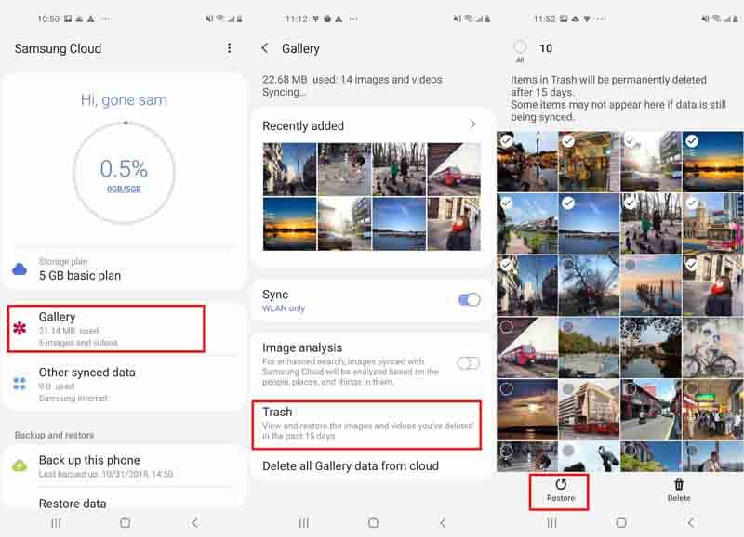Screen dimensions: 744x537
Task: Tap the Back up this phone option
Action: coord(89,460)
